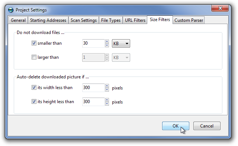Decrease the width less than pixel value
The width and height of the screenshot is (238, 146).
pos(107,89)
